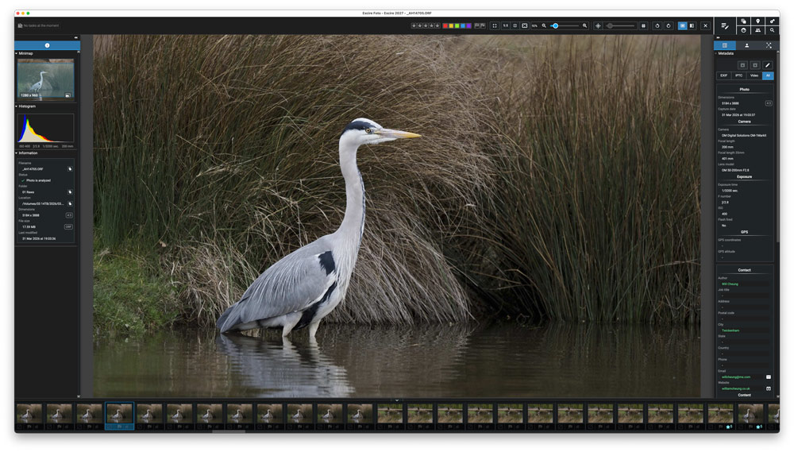The image size is (794, 452).
Task: Switch to the expand-arrows tab in right panel
Action: click(768, 45)
